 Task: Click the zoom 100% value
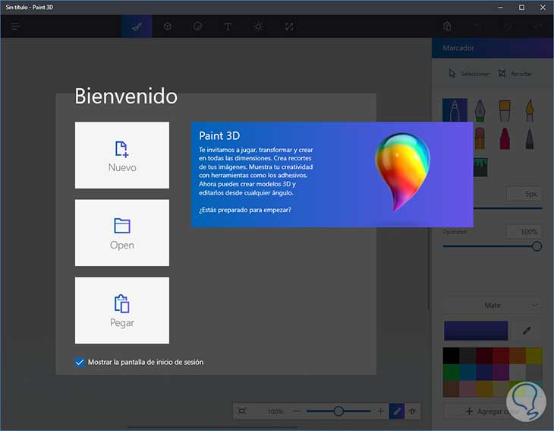pyautogui.click(x=275, y=411)
